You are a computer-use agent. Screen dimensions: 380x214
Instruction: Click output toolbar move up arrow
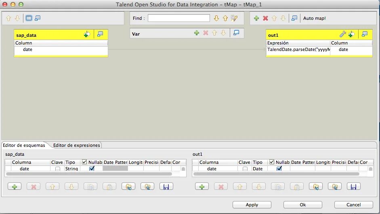[274, 18]
